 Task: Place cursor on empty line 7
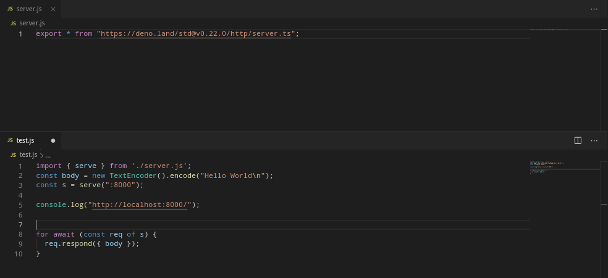(x=283, y=224)
